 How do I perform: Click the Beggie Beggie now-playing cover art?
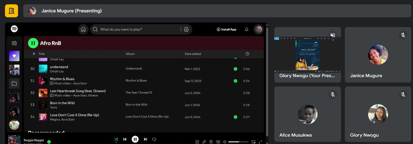(14, 140)
